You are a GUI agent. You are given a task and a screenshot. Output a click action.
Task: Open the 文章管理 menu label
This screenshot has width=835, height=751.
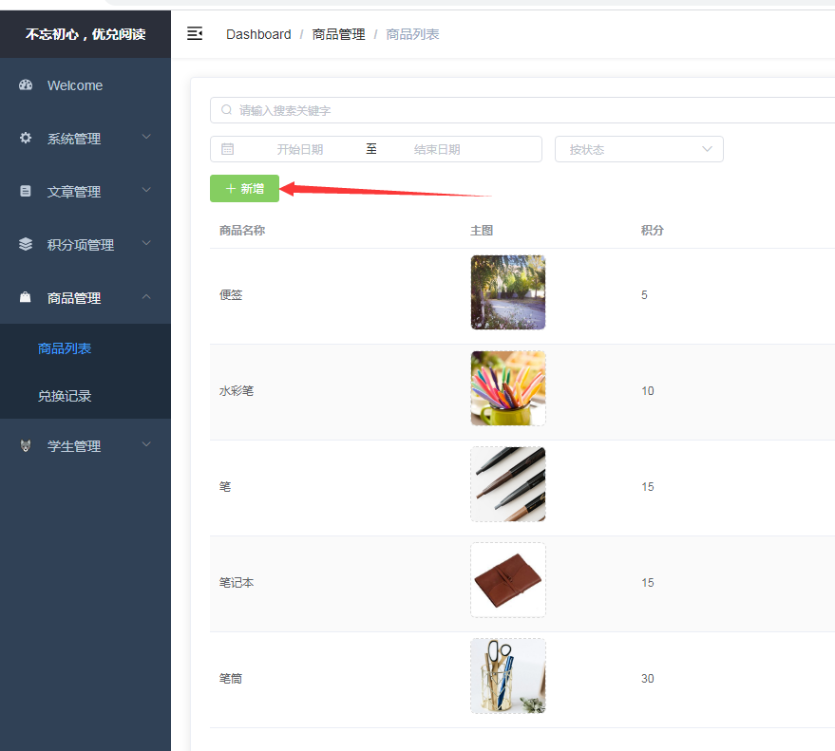[x=74, y=192]
